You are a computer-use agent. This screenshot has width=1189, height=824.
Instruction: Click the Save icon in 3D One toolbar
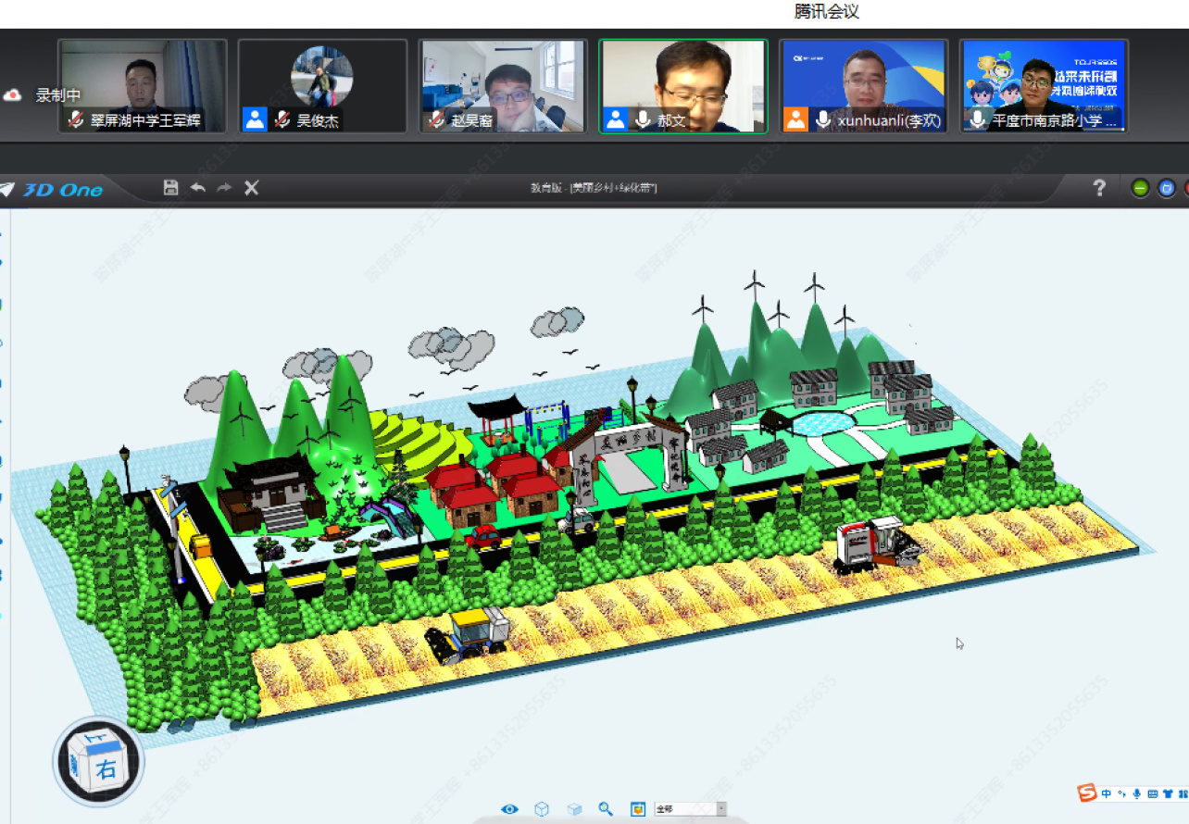click(x=170, y=188)
